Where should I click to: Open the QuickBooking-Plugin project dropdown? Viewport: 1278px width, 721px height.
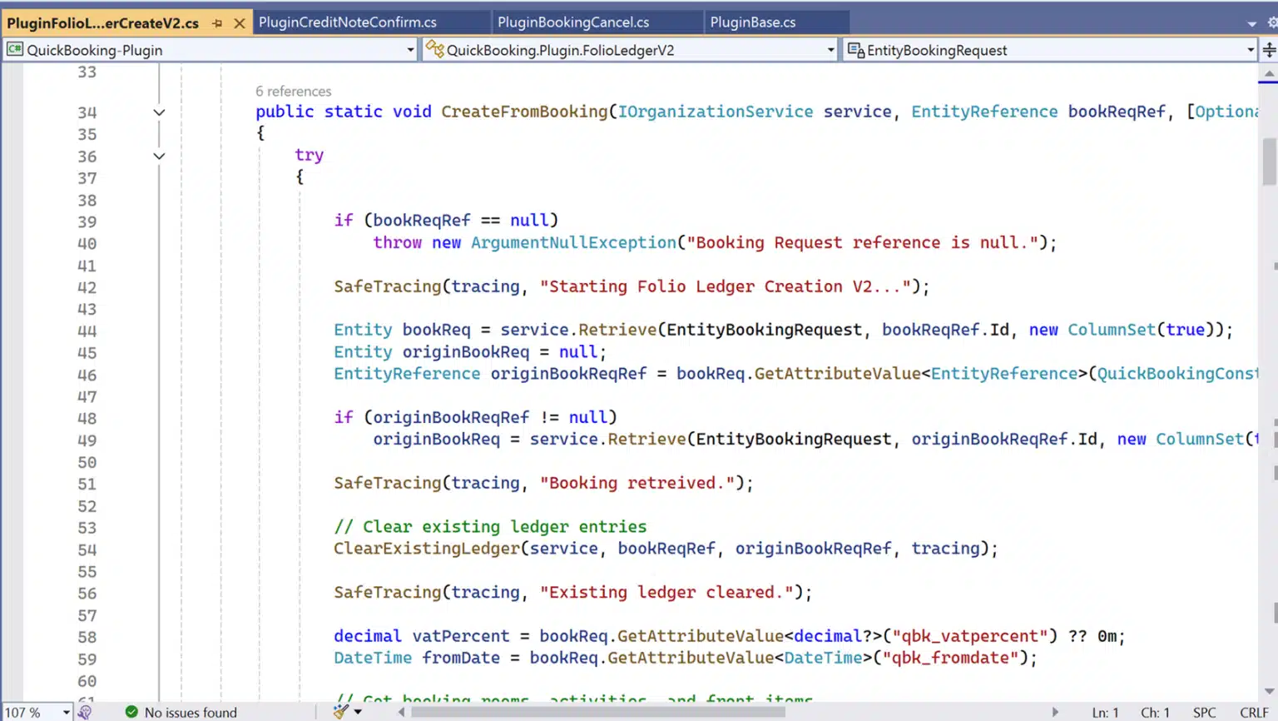click(x=409, y=50)
